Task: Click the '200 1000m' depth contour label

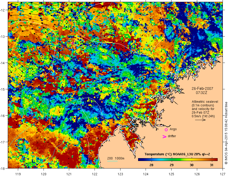Action: coord(116,158)
